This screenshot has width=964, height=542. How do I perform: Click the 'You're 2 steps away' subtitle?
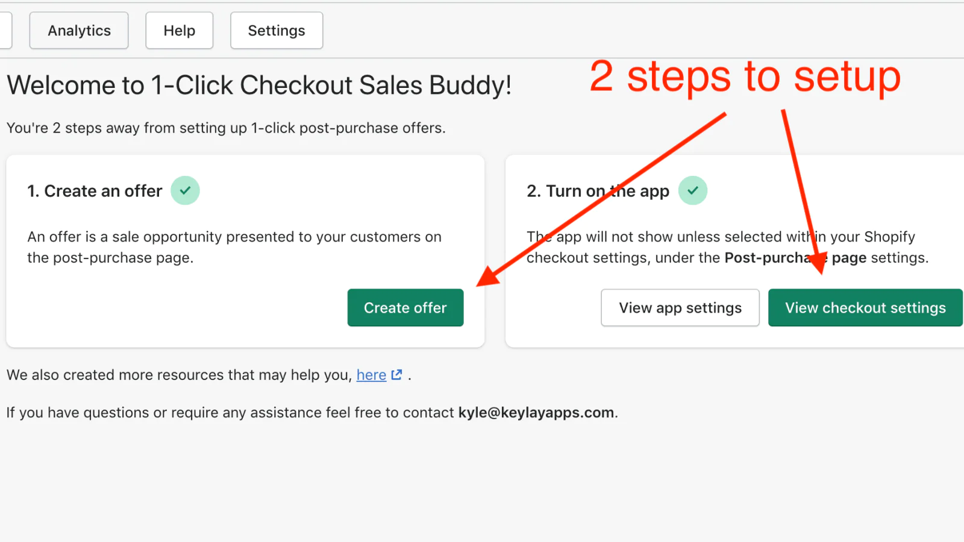point(226,128)
